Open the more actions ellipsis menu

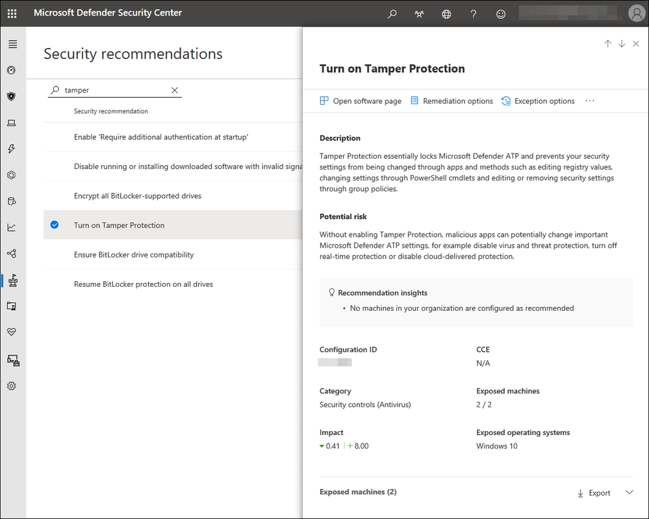point(590,101)
